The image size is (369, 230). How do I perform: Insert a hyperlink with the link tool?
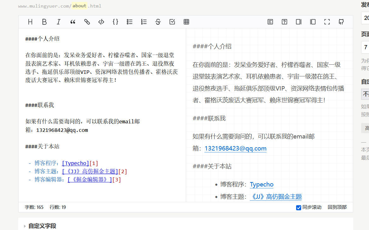[87, 22]
